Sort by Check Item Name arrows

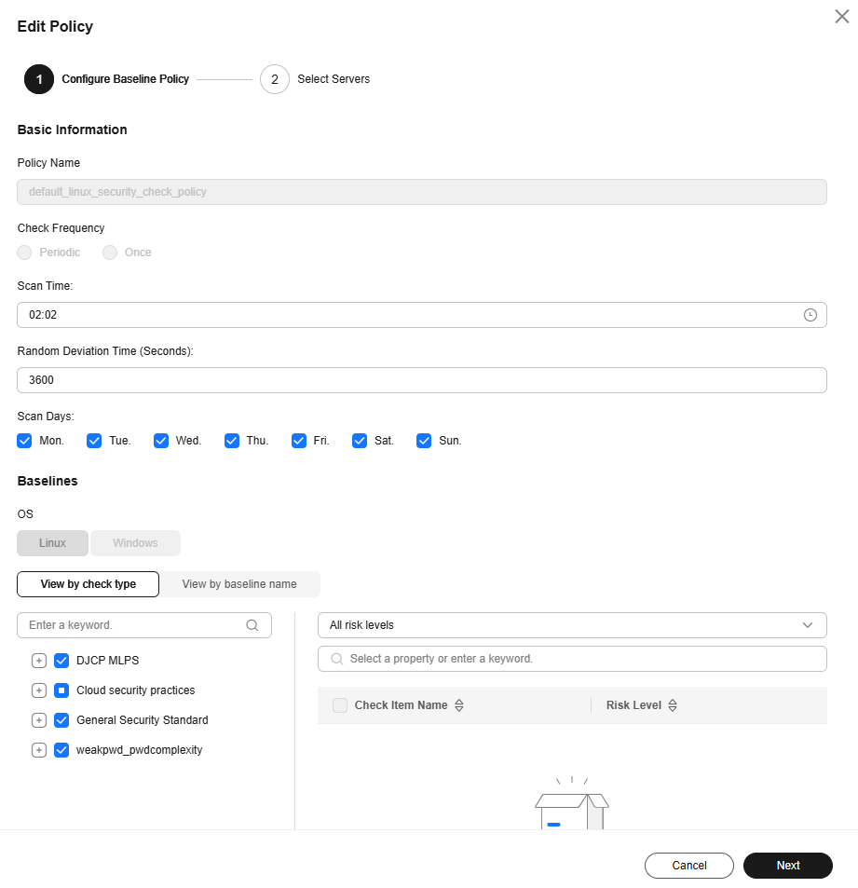coord(459,705)
